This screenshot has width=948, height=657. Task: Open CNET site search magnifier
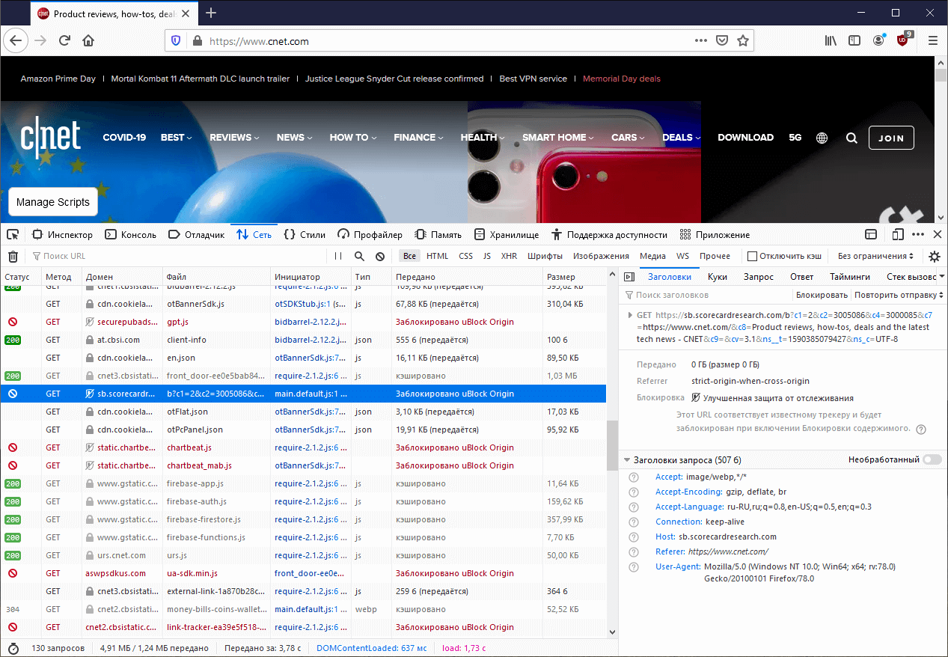851,138
